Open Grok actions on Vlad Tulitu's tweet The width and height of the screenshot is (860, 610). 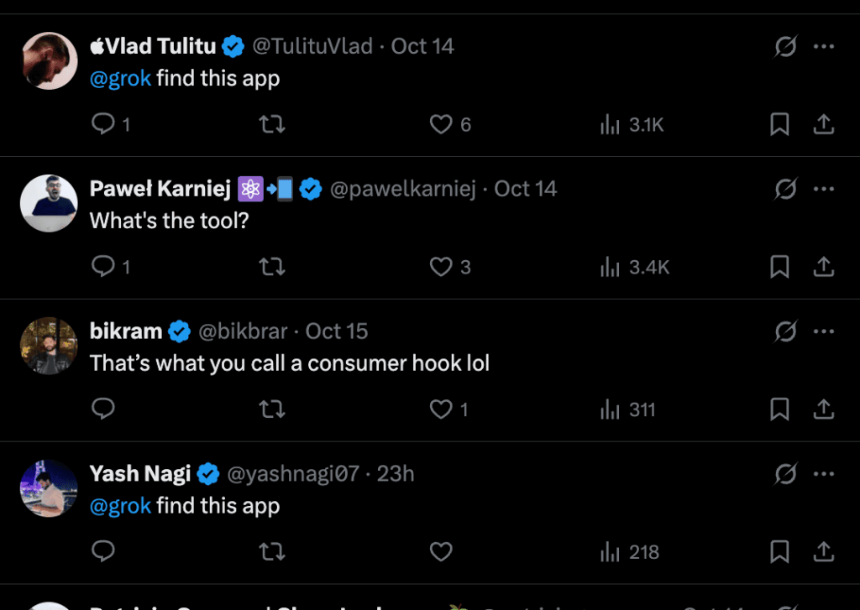click(x=785, y=47)
